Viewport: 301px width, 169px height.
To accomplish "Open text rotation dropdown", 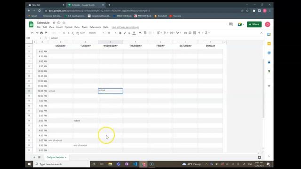I will [x=179, y=33].
